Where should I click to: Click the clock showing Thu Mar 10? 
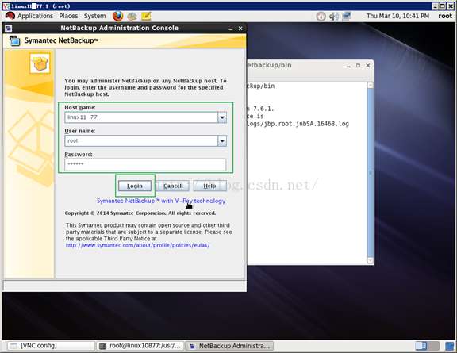pyautogui.click(x=397, y=16)
